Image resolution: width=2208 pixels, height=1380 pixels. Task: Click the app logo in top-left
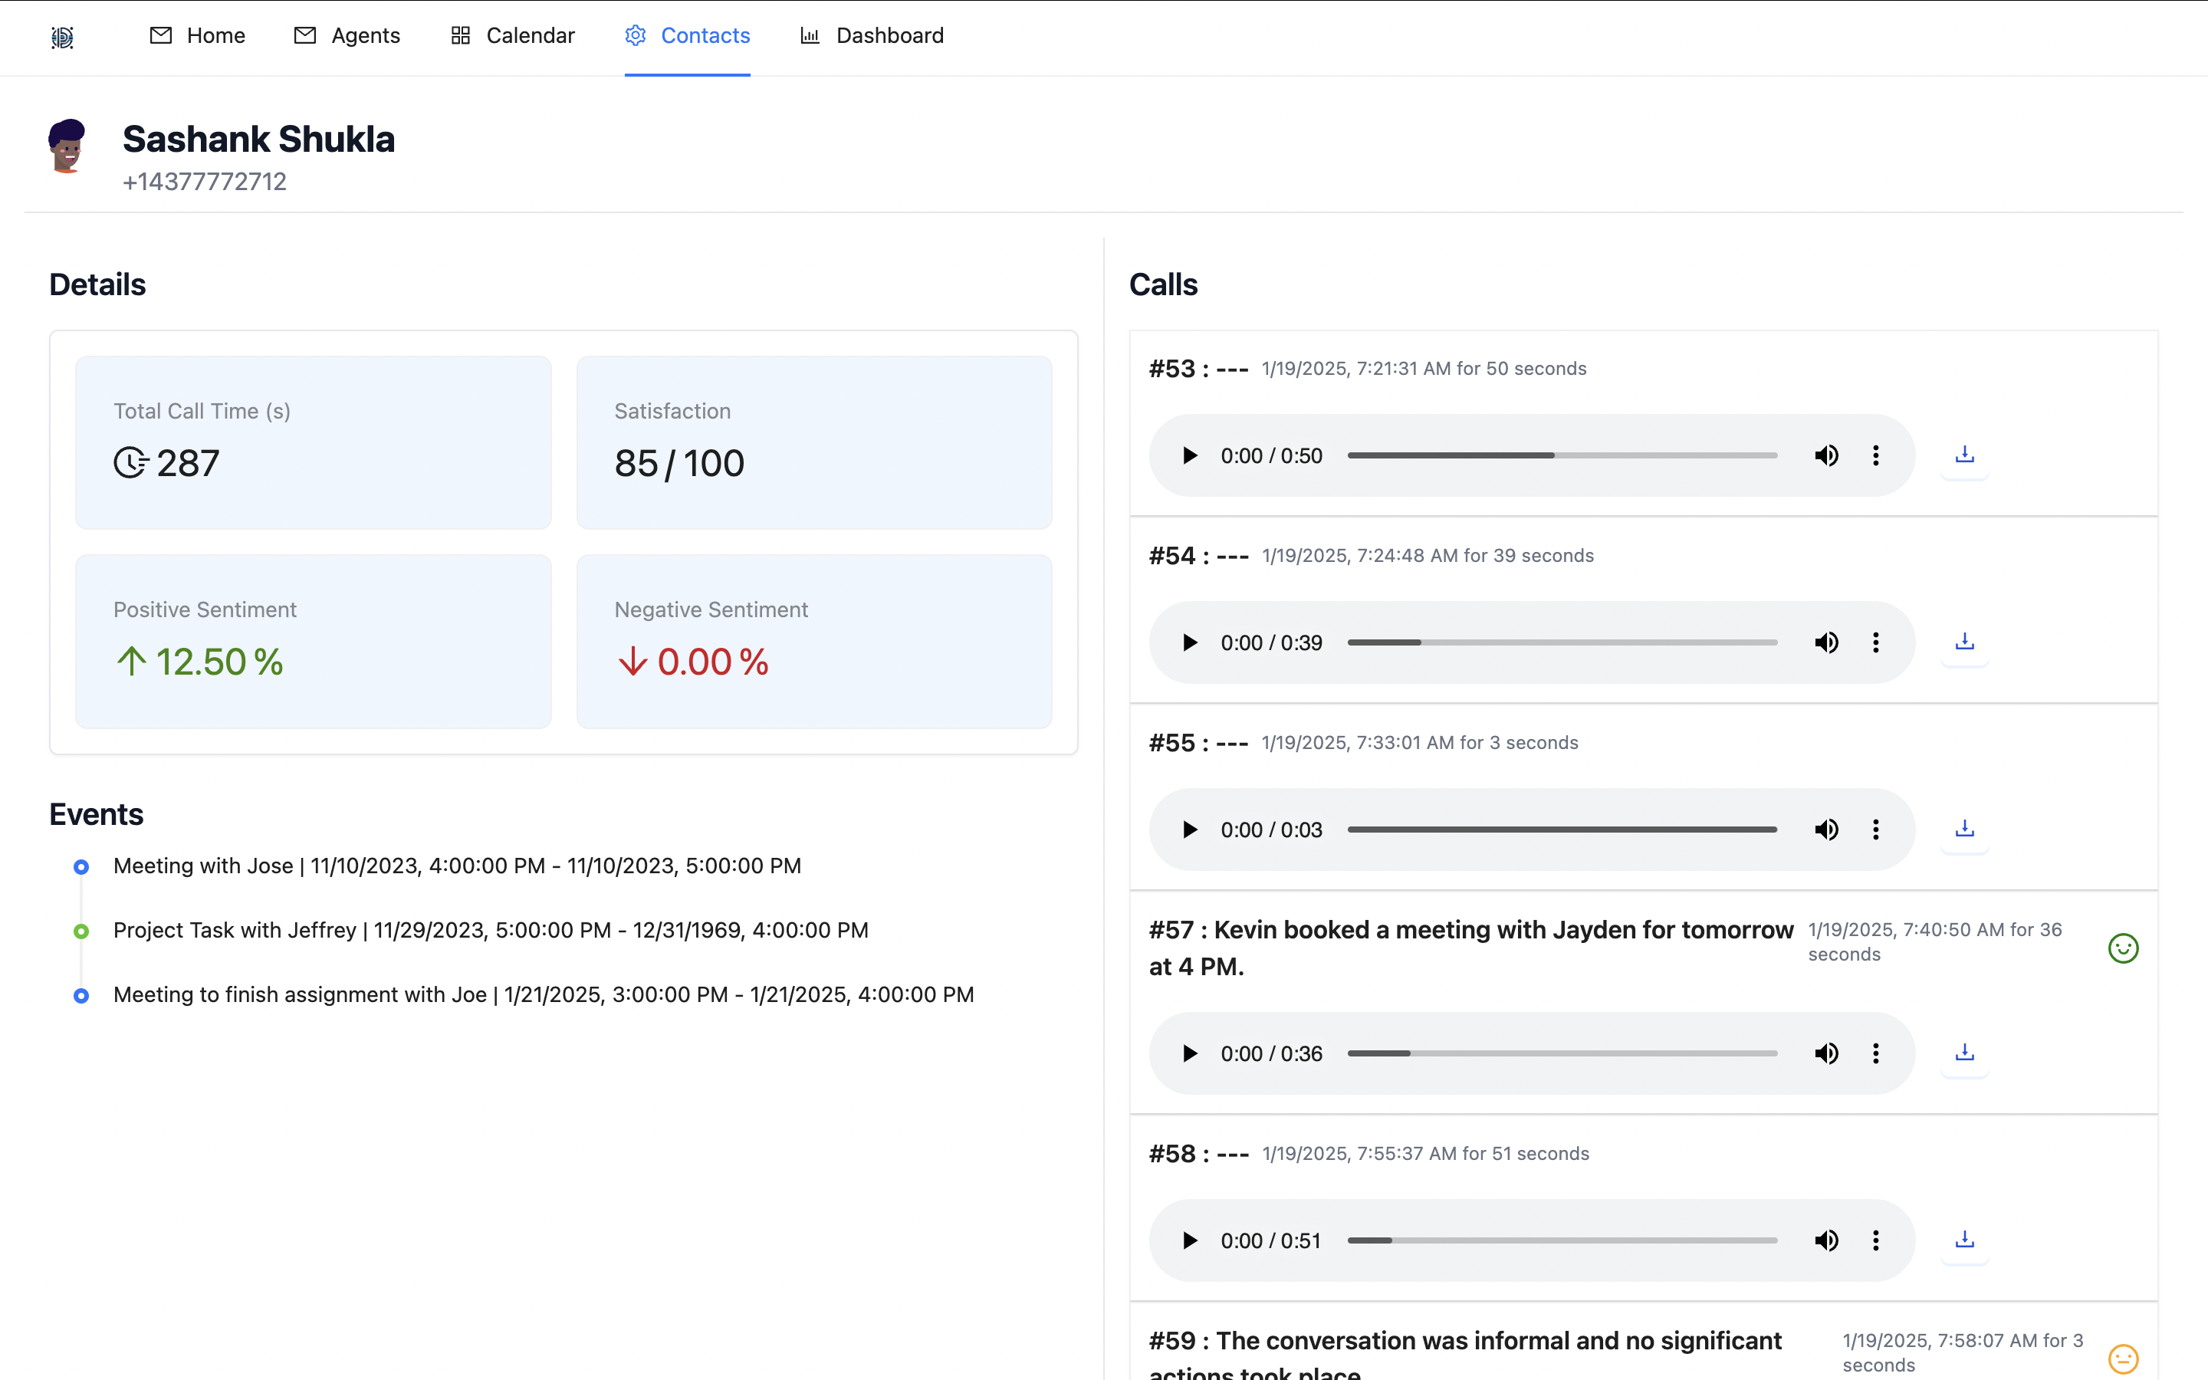tap(62, 37)
